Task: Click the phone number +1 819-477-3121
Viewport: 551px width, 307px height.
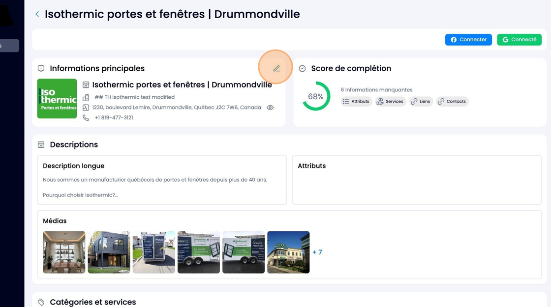Action: point(114,117)
